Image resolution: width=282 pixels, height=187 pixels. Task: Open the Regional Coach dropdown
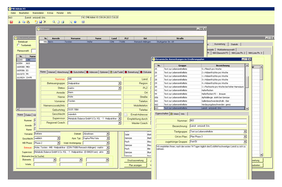coord(120,123)
